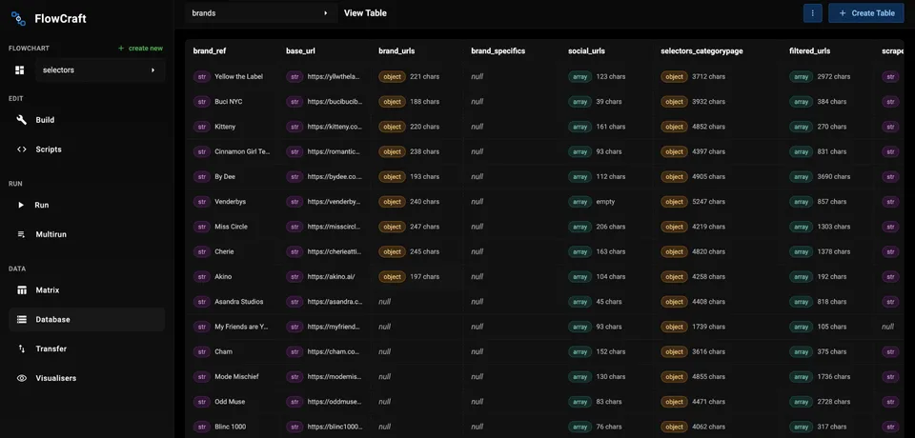Viewport: 915px width, 438px height.
Task: Select the Venderbys brand cell
Action: (x=231, y=202)
